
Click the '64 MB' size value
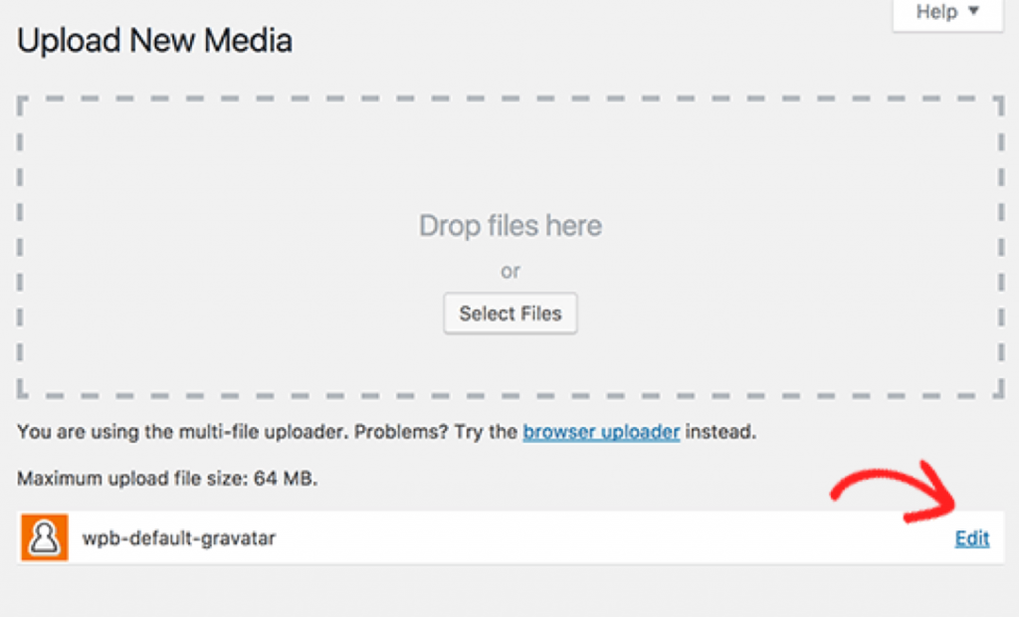(286, 479)
